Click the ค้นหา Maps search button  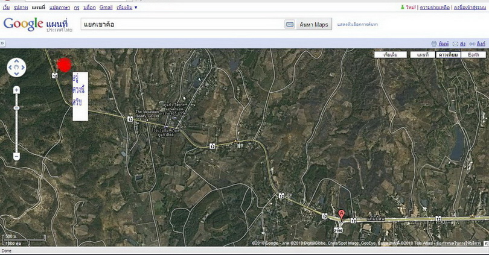point(314,25)
